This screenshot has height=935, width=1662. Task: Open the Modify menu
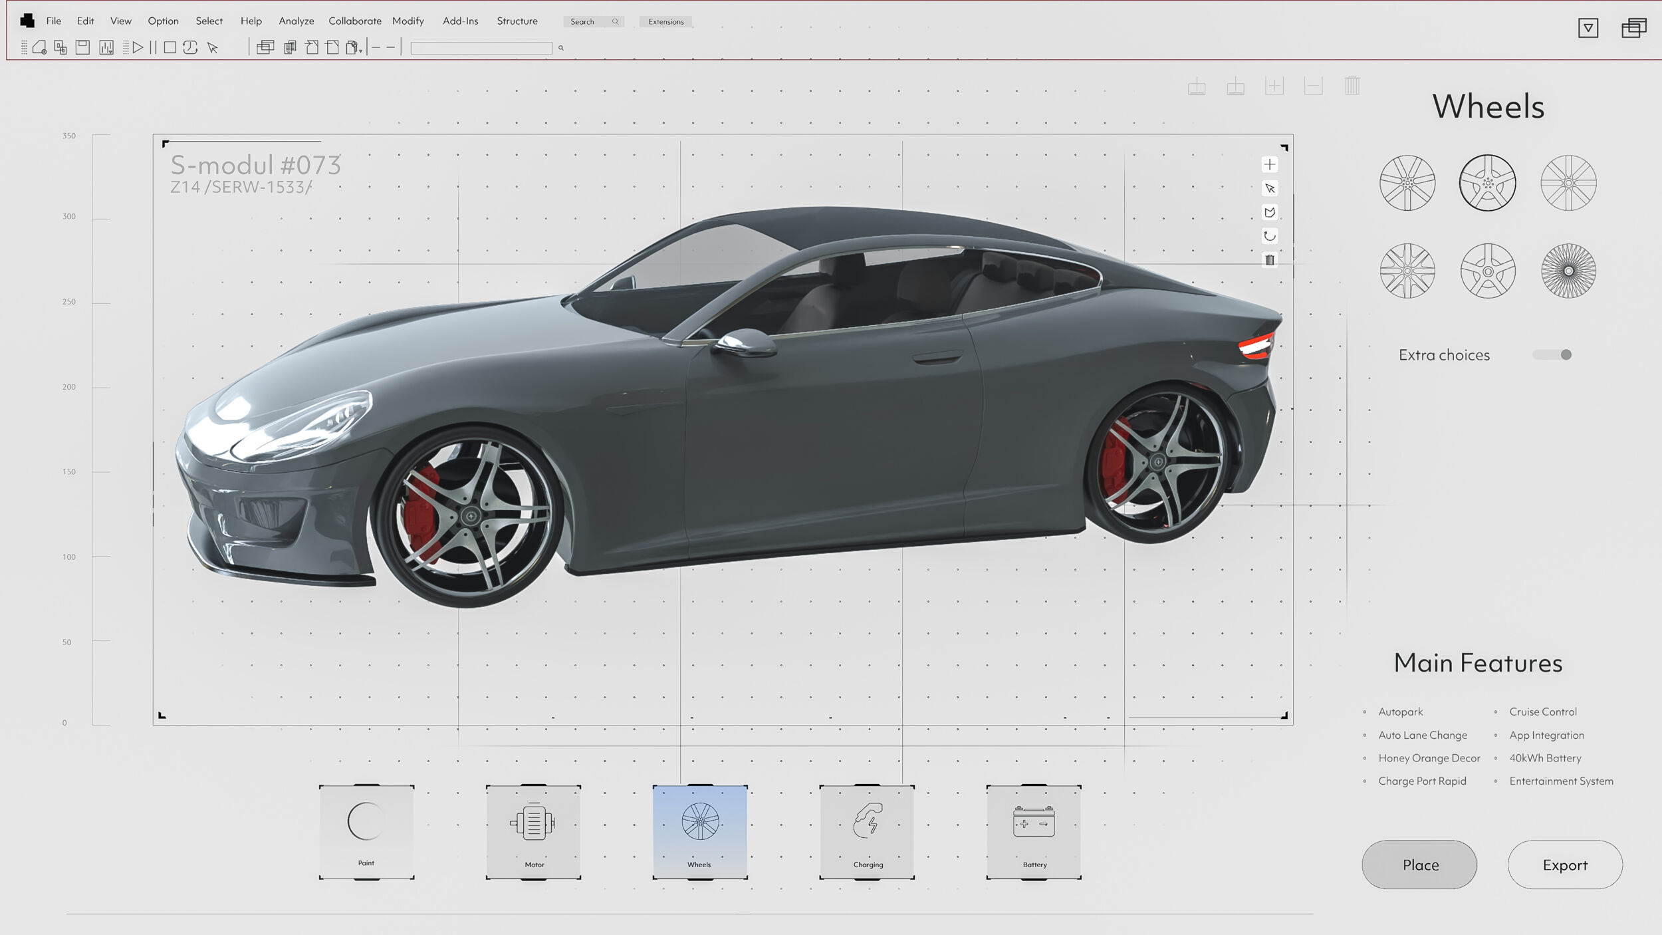tap(408, 21)
